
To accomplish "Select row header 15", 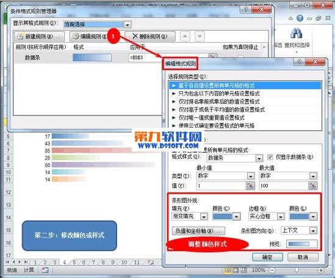I will 8,230.
